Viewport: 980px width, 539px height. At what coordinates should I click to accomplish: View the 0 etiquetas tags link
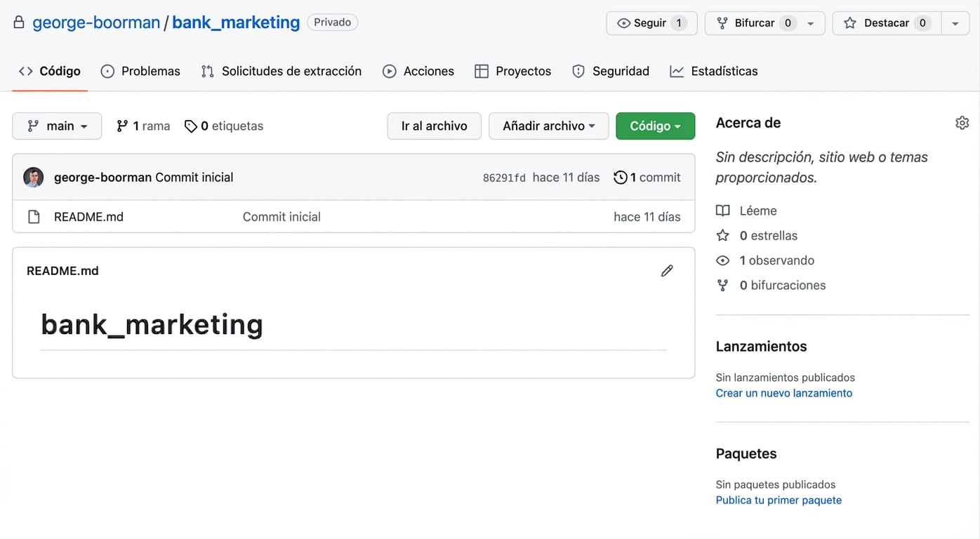224,126
